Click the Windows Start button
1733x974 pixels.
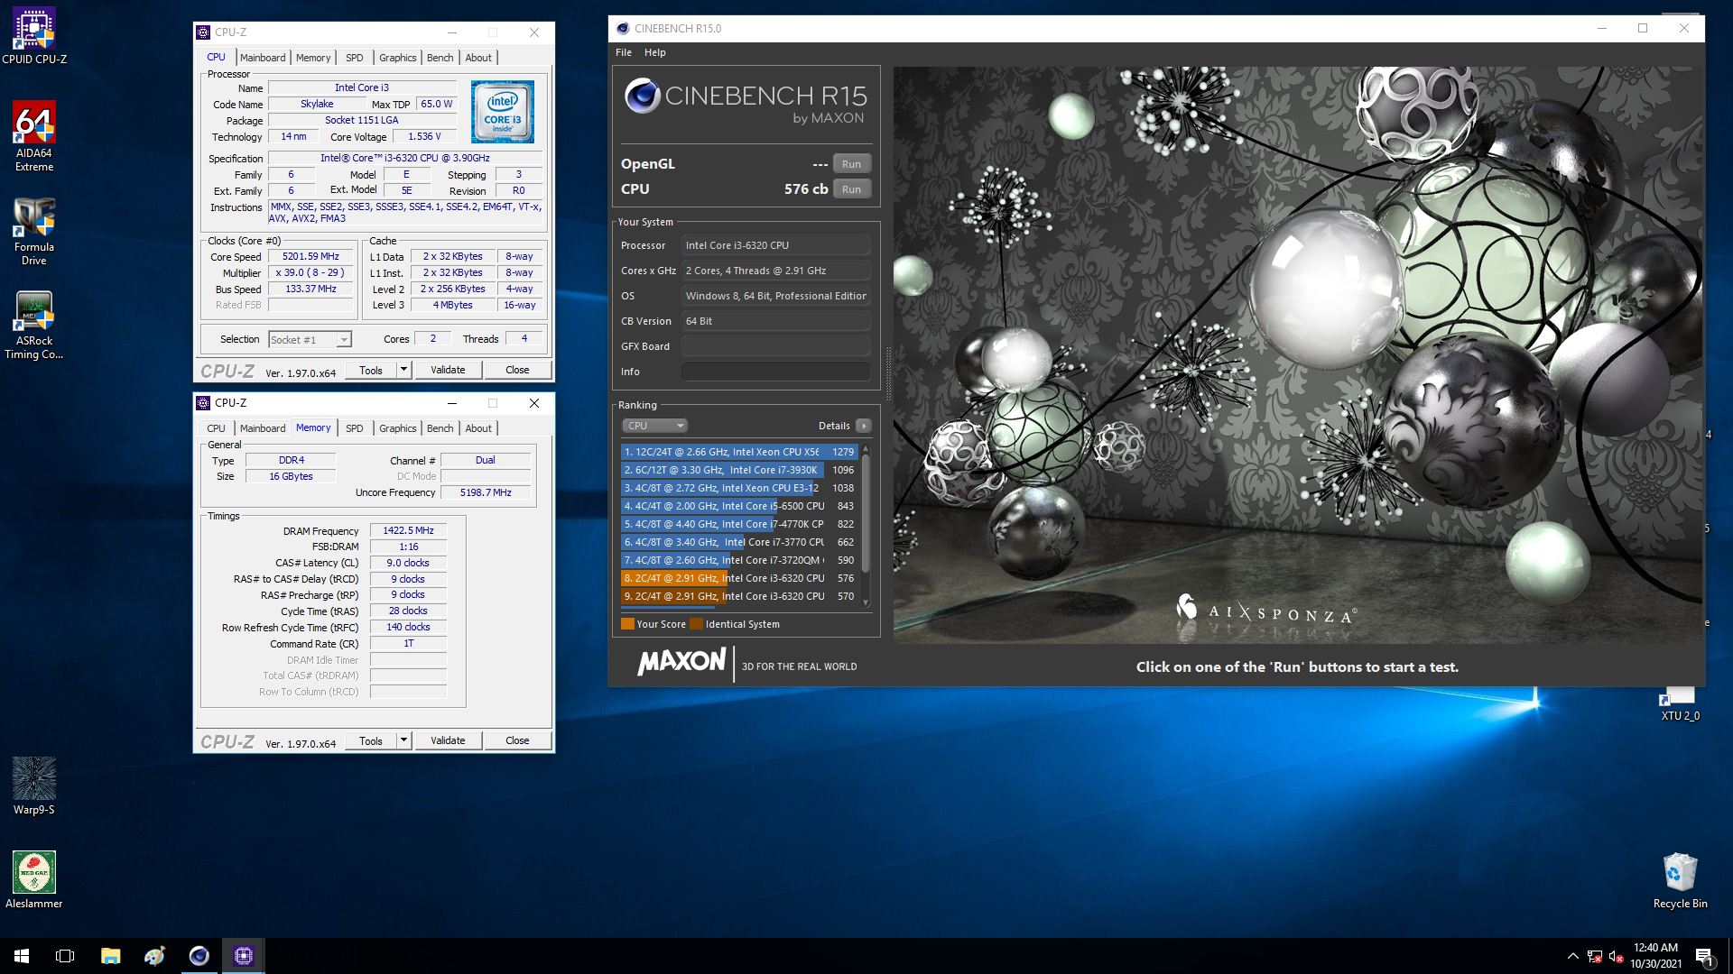coord(22,956)
